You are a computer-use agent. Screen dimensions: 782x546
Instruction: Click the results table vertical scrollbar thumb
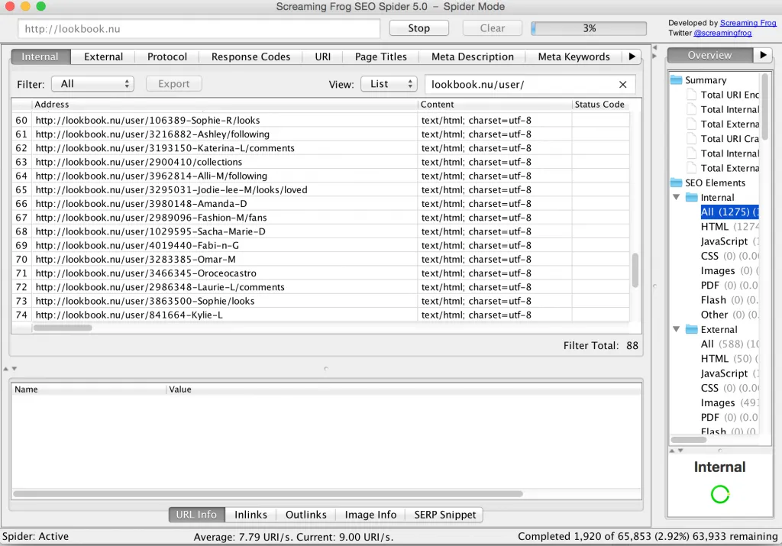tap(635, 270)
